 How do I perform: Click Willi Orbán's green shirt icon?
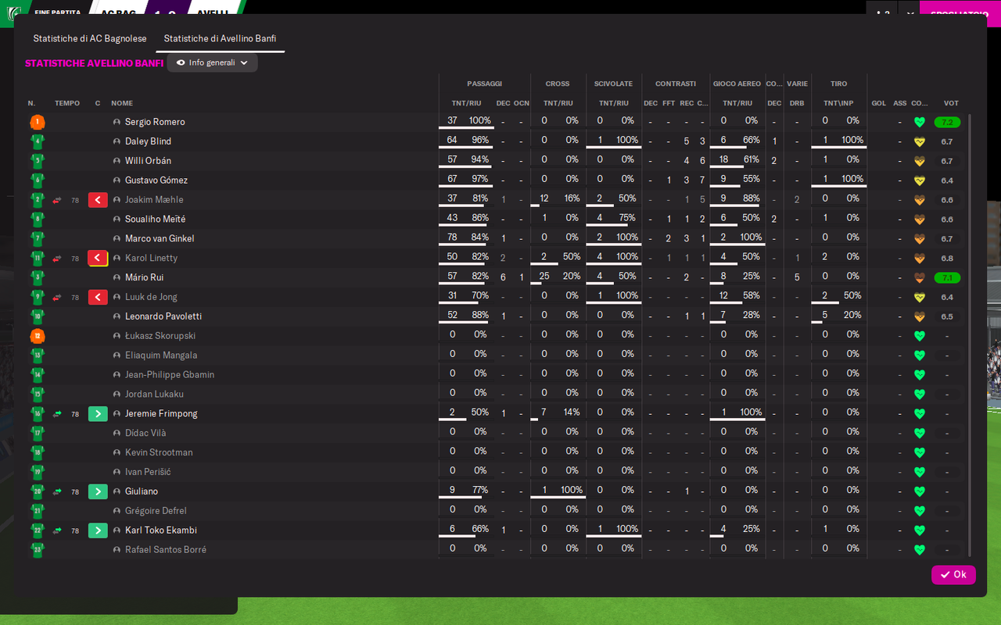37,161
